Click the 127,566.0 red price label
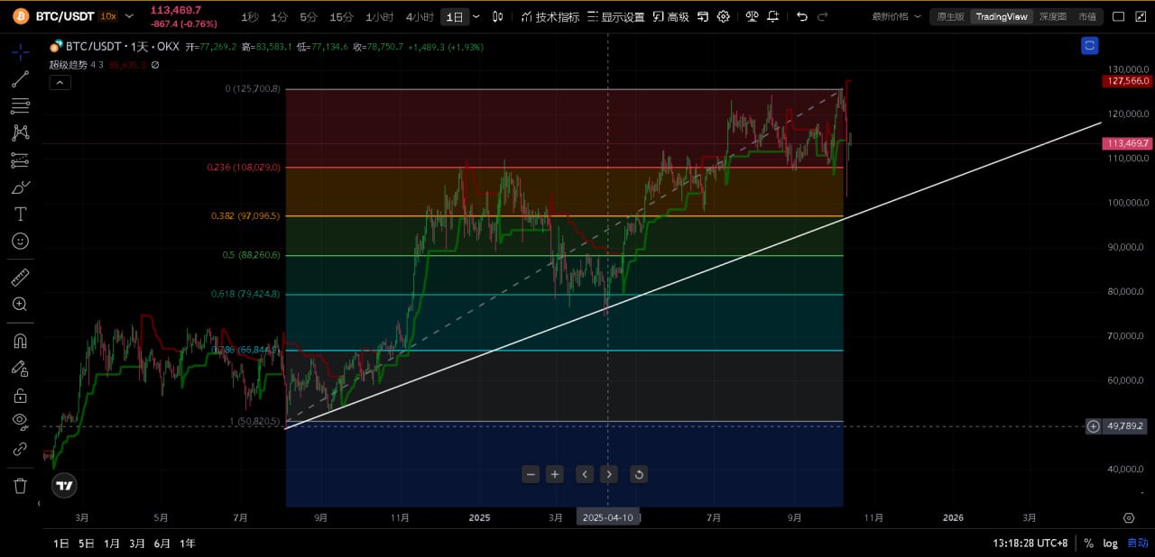The image size is (1155, 557). (x=1126, y=81)
